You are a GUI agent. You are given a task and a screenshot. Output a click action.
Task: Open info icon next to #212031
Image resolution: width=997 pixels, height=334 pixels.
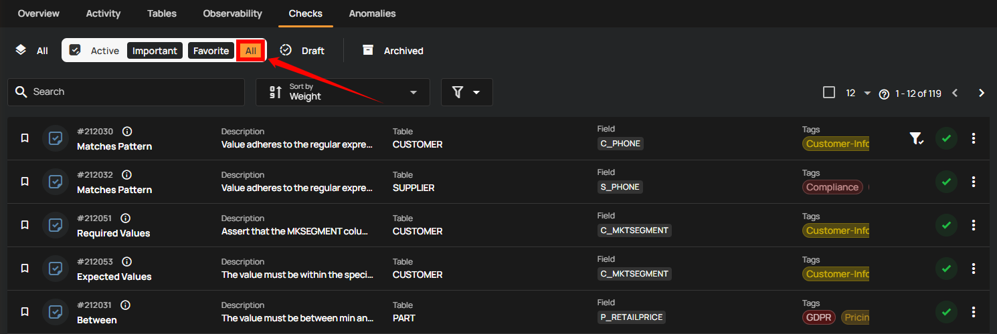125,305
